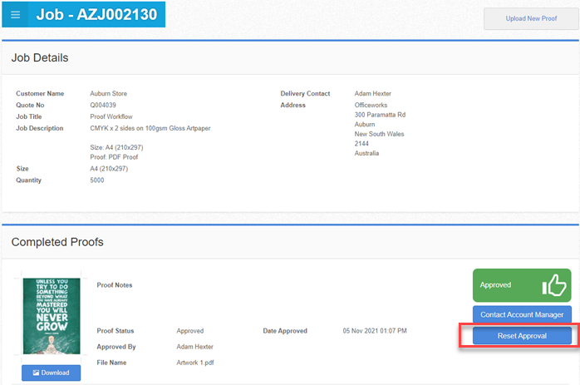Click the Date Approved label
The width and height of the screenshot is (580, 385).
click(285, 331)
